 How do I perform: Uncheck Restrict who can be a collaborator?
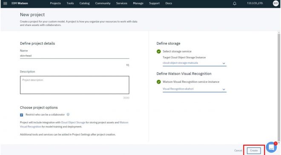pos(22,115)
